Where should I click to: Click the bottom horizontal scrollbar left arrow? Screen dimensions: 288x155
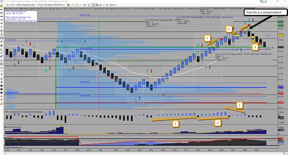click(5, 154)
